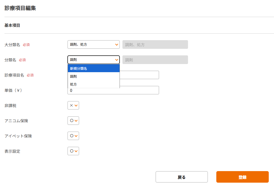Open the 大分類名 dropdown showing 調剤、処方

(x=93, y=45)
